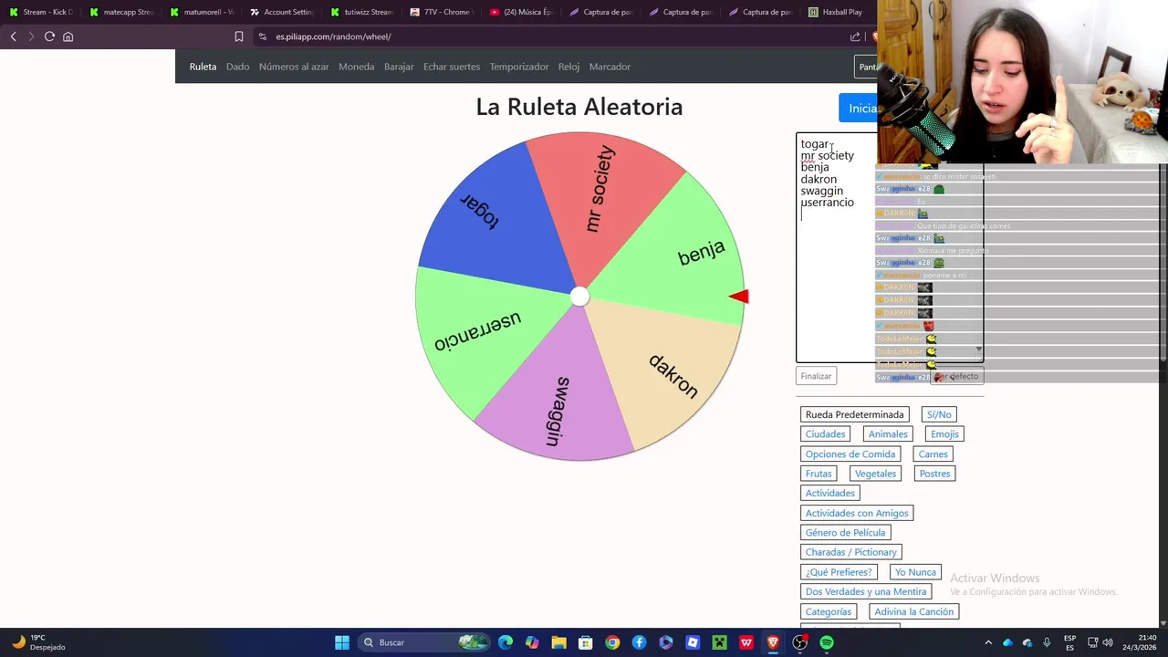Open Facebook app from the taskbar
Screen dimensions: 1168x657
pos(639,642)
